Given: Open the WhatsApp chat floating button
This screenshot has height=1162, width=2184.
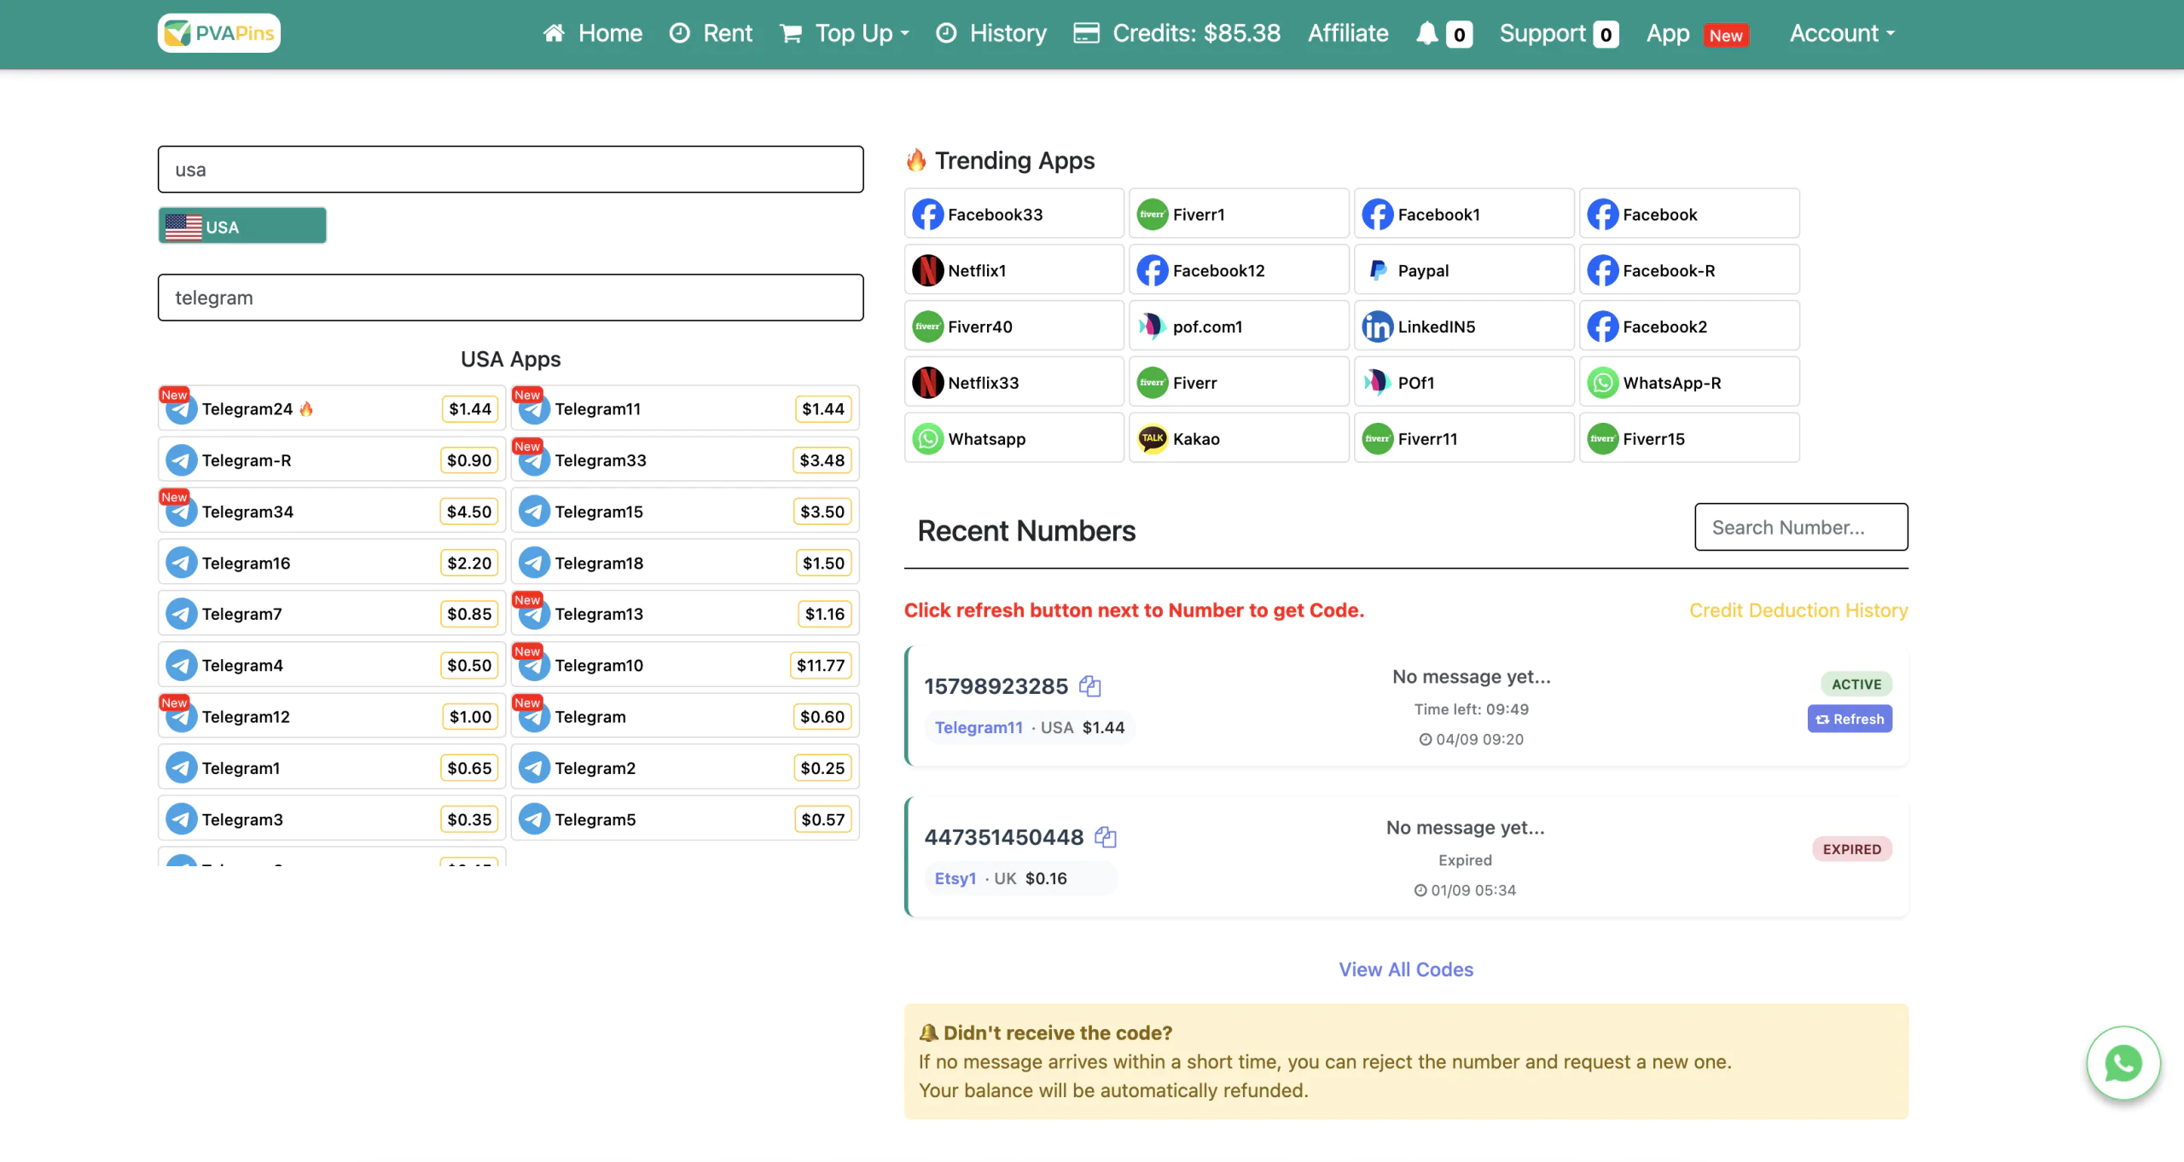Looking at the screenshot, I should (x=2123, y=1063).
